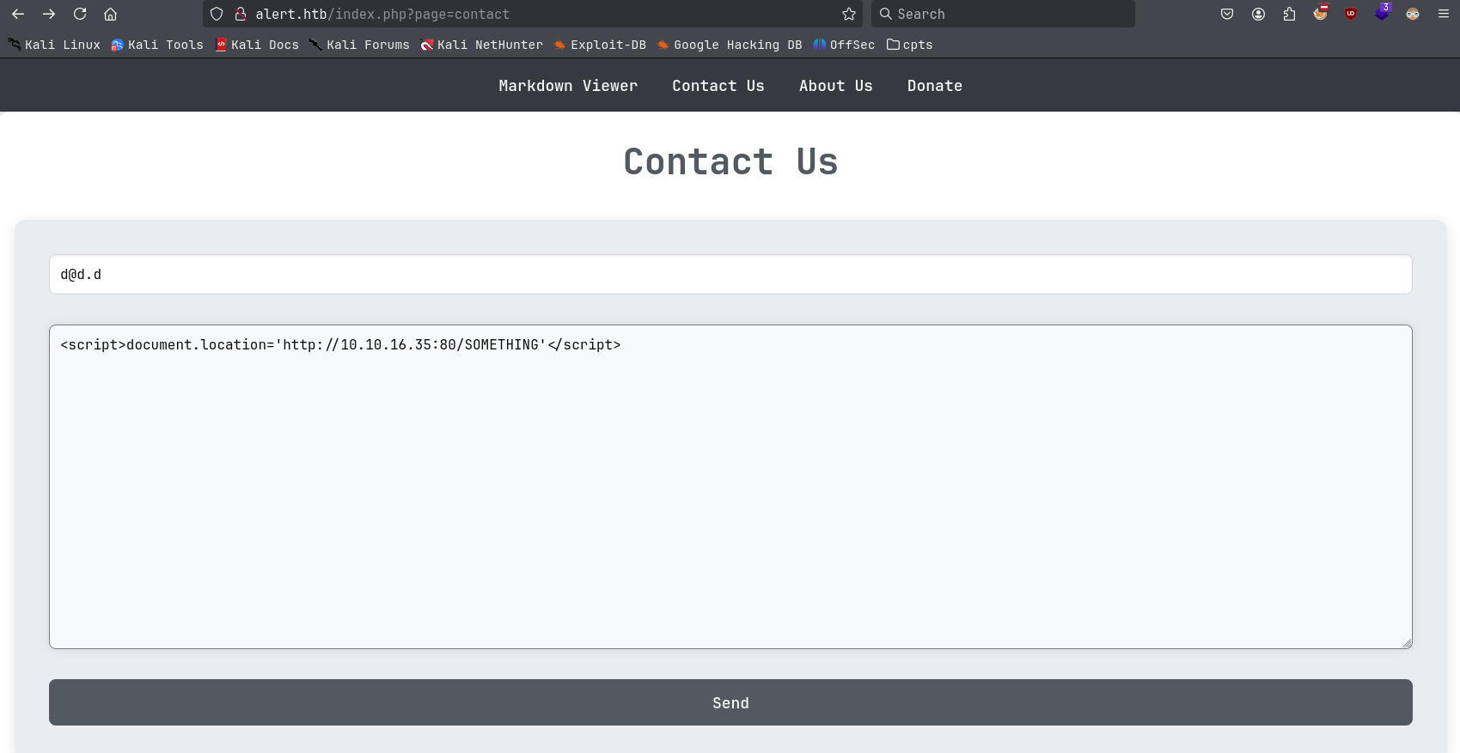
Task: Open the Kali Tools bookmark
Action: click(x=157, y=45)
